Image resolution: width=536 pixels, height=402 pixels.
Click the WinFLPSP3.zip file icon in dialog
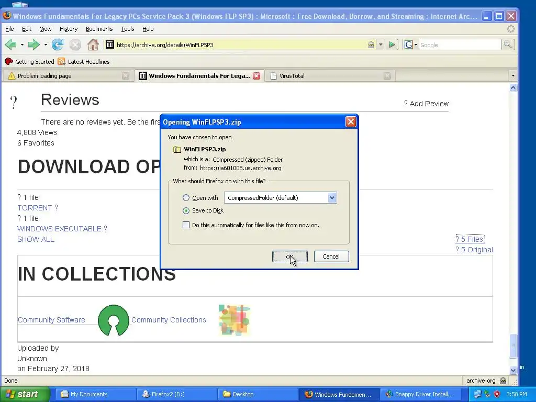click(177, 149)
